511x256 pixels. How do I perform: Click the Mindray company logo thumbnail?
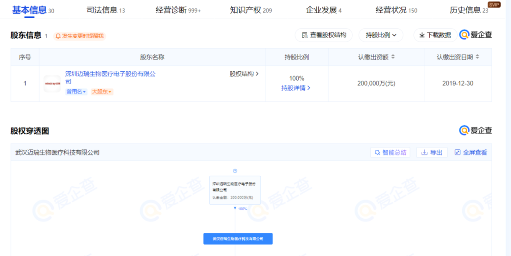tap(52, 84)
